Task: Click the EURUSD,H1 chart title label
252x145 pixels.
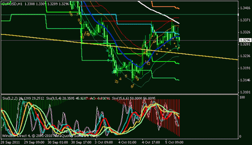Action: (x=12, y=4)
